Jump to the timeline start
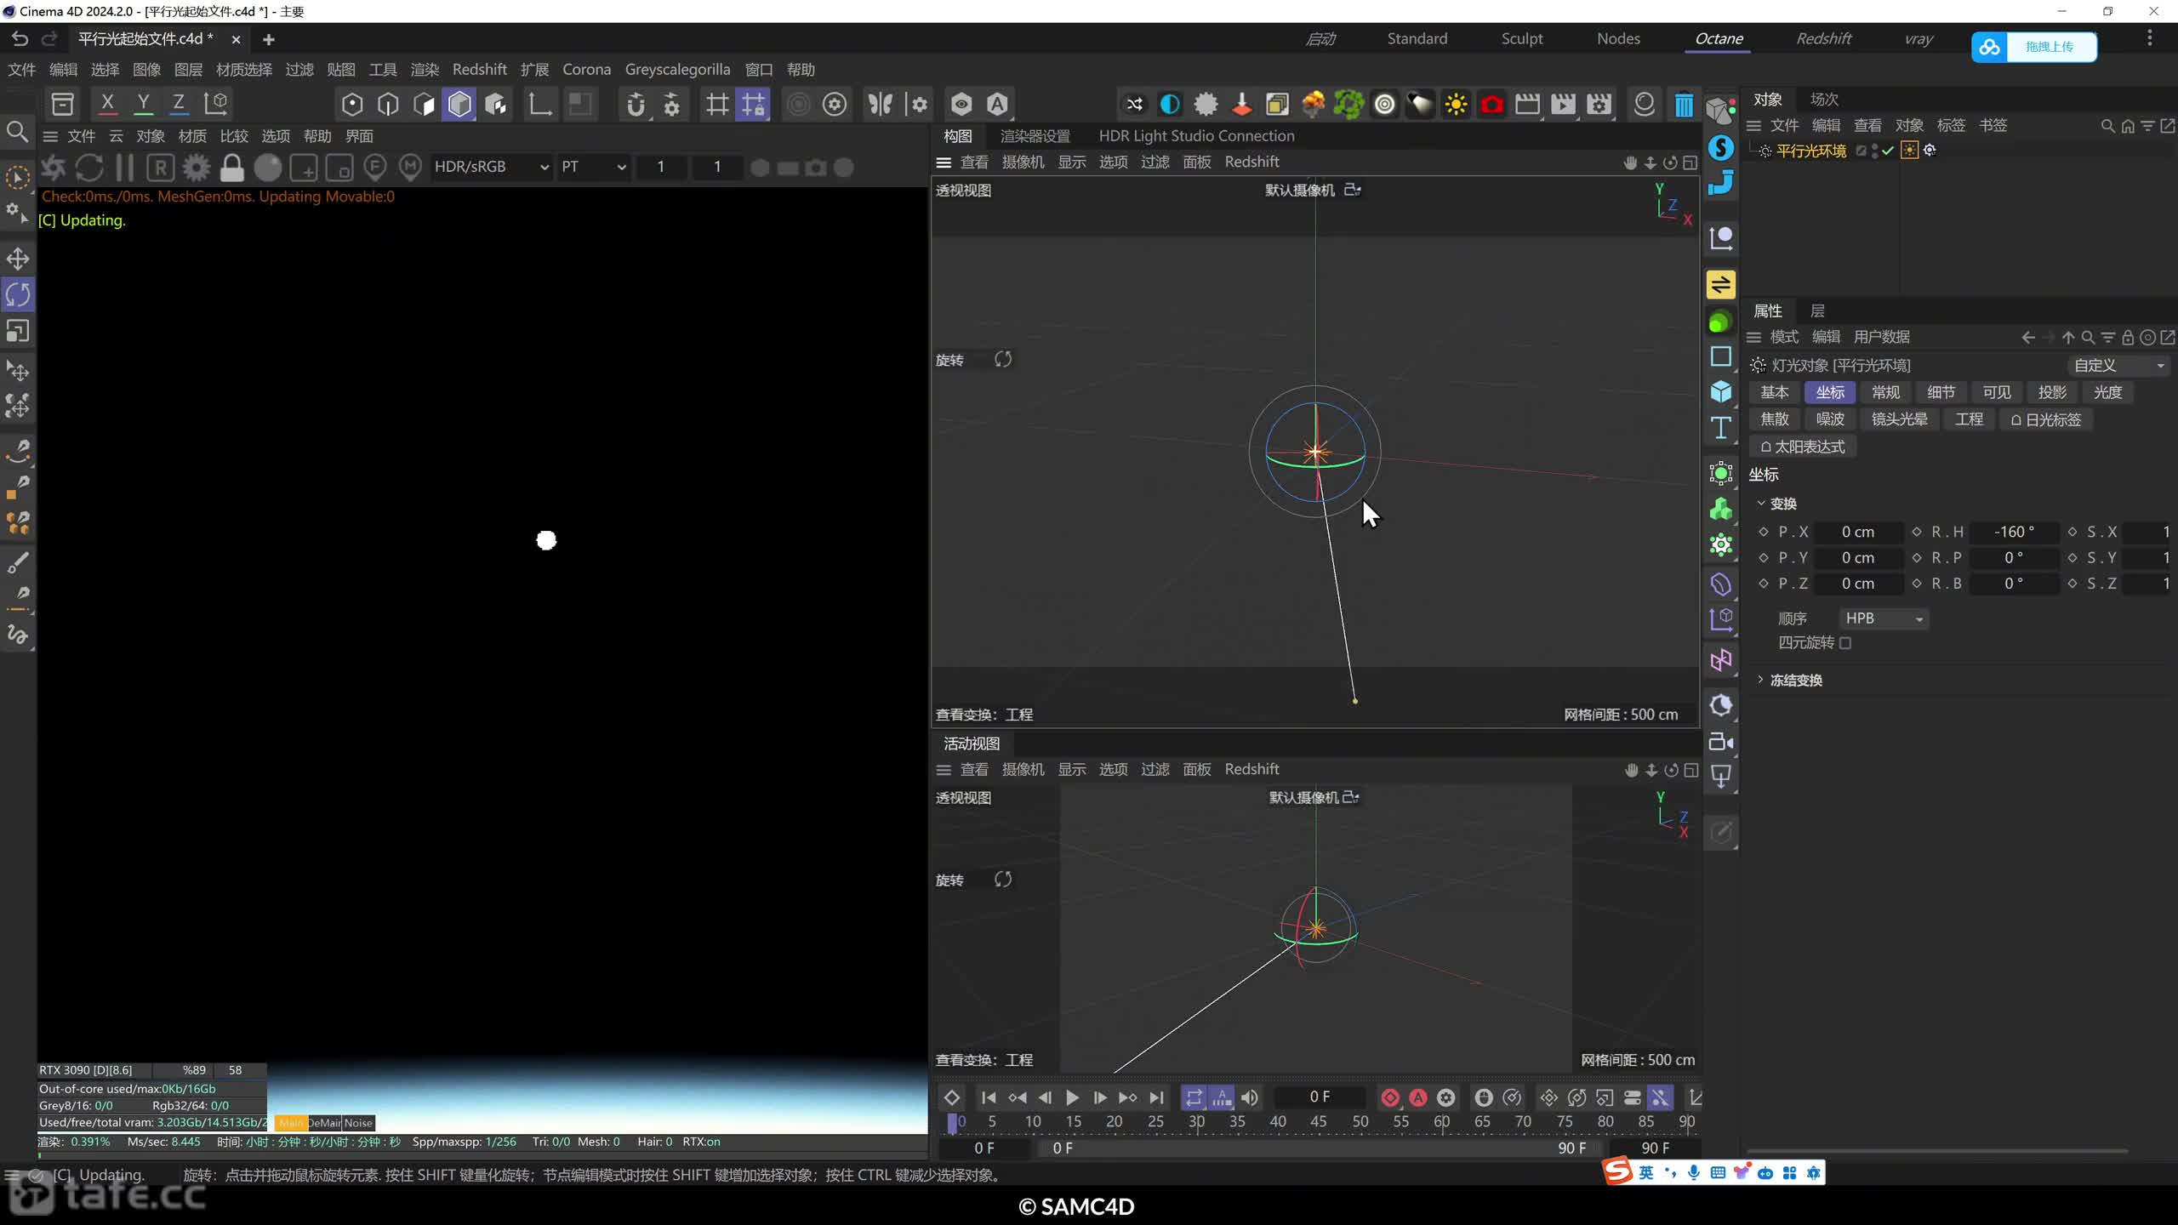The width and height of the screenshot is (2178, 1225). click(x=988, y=1097)
